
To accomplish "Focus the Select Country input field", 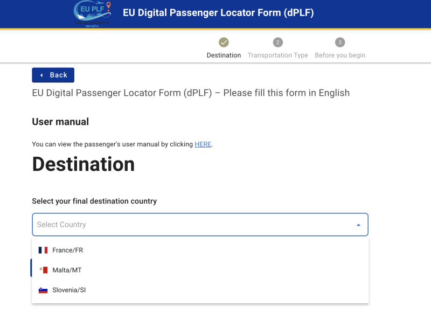I will click(189, 225).
